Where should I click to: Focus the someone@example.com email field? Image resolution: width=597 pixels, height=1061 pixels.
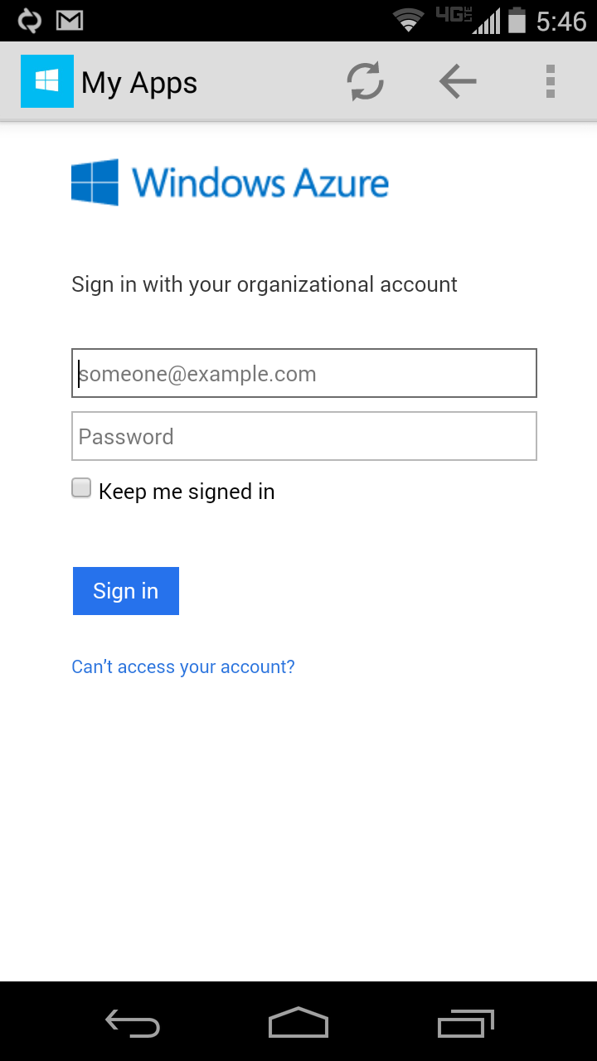point(304,373)
